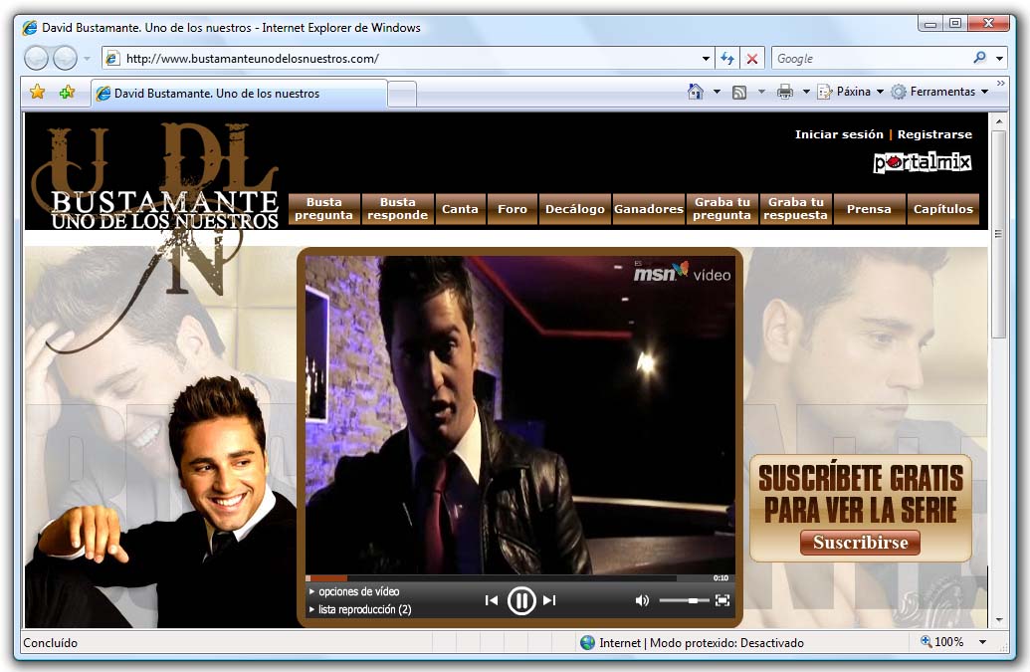Click the browser Back button
Image resolution: width=1030 pixels, height=672 pixels.
coord(36,59)
